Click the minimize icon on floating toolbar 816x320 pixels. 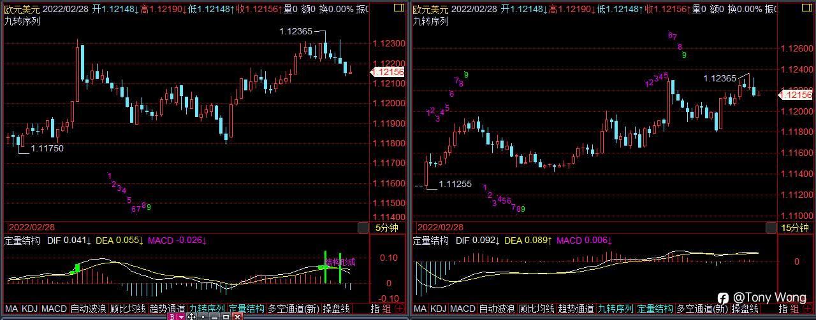pyautogui.click(x=214, y=316)
